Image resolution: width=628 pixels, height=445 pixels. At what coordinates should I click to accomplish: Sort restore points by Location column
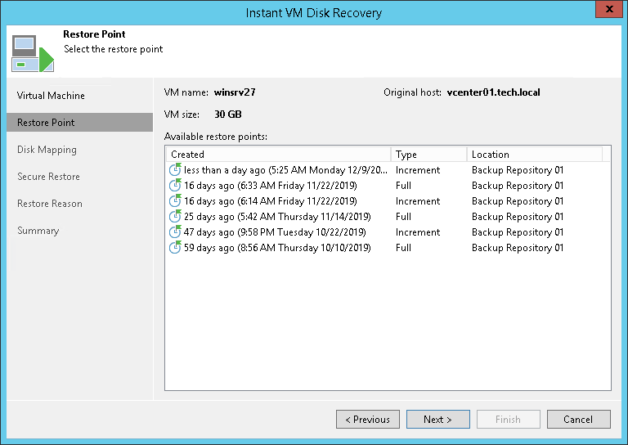click(x=534, y=155)
